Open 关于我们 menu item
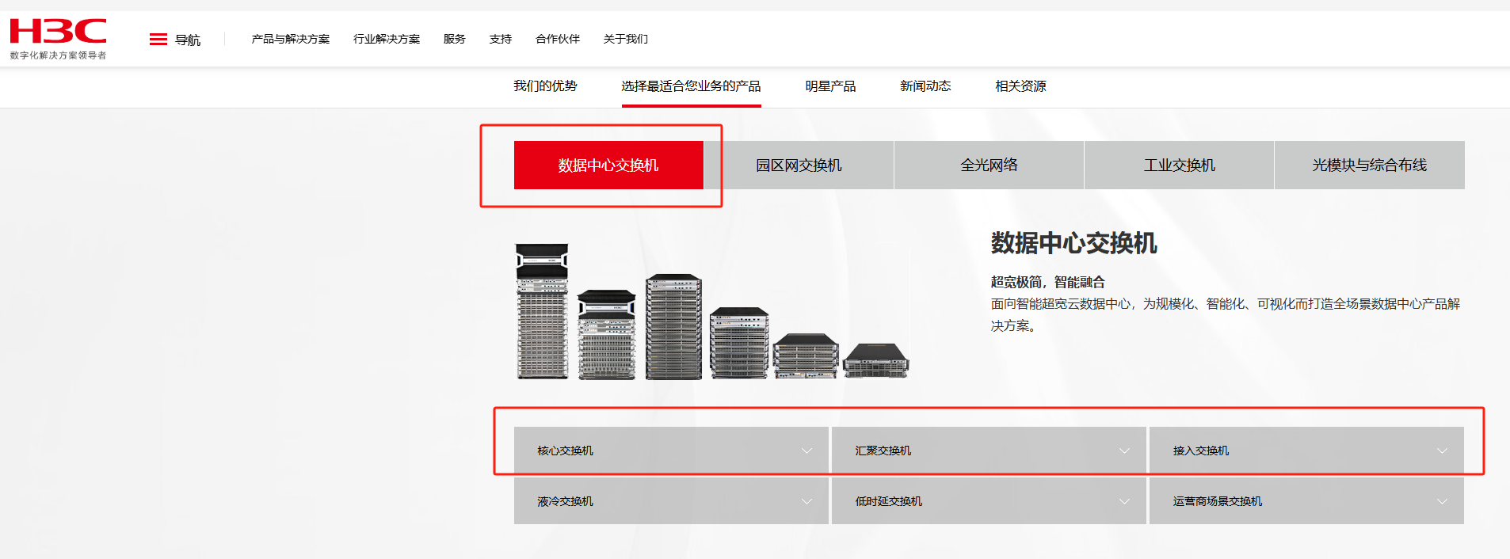1510x559 pixels. coord(626,39)
